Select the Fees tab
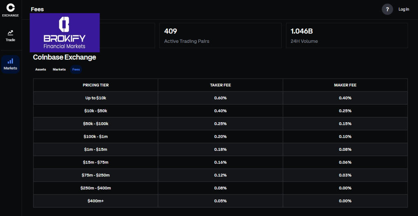The width and height of the screenshot is (418, 216). point(76,70)
